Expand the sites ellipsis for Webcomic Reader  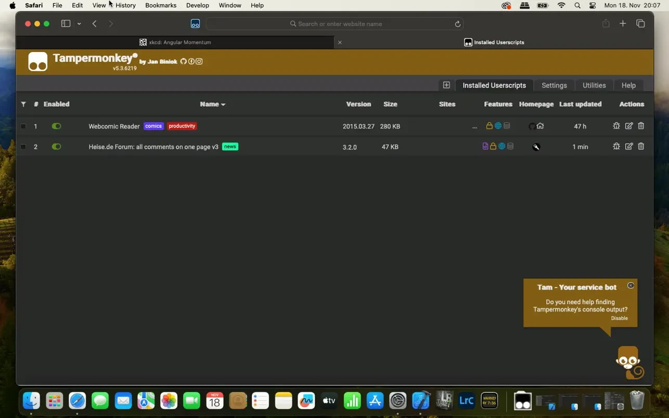pos(474,127)
